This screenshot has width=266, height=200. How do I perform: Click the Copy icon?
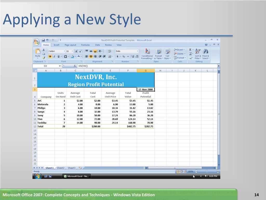point(44,54)
